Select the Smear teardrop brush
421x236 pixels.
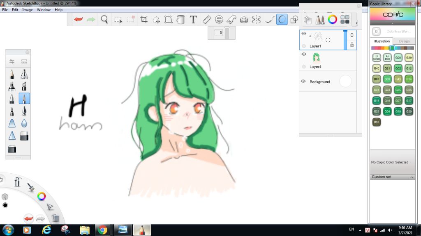coord(24,123)
